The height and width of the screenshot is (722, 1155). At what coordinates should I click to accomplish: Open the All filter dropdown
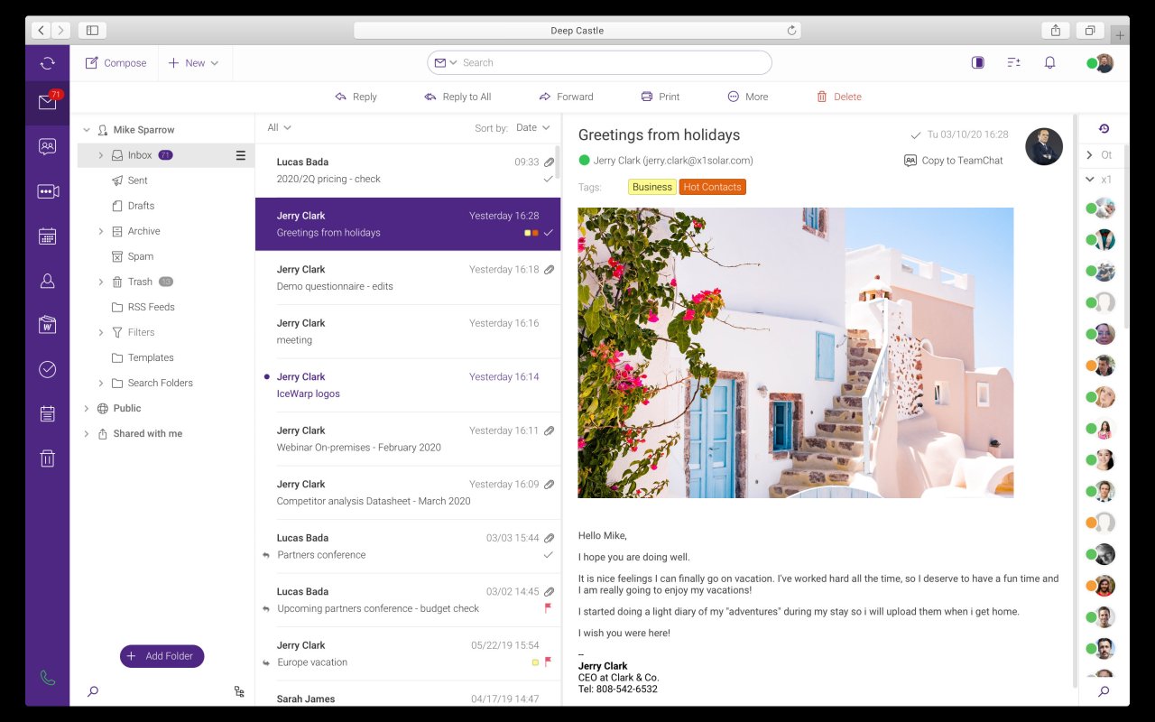279,127
